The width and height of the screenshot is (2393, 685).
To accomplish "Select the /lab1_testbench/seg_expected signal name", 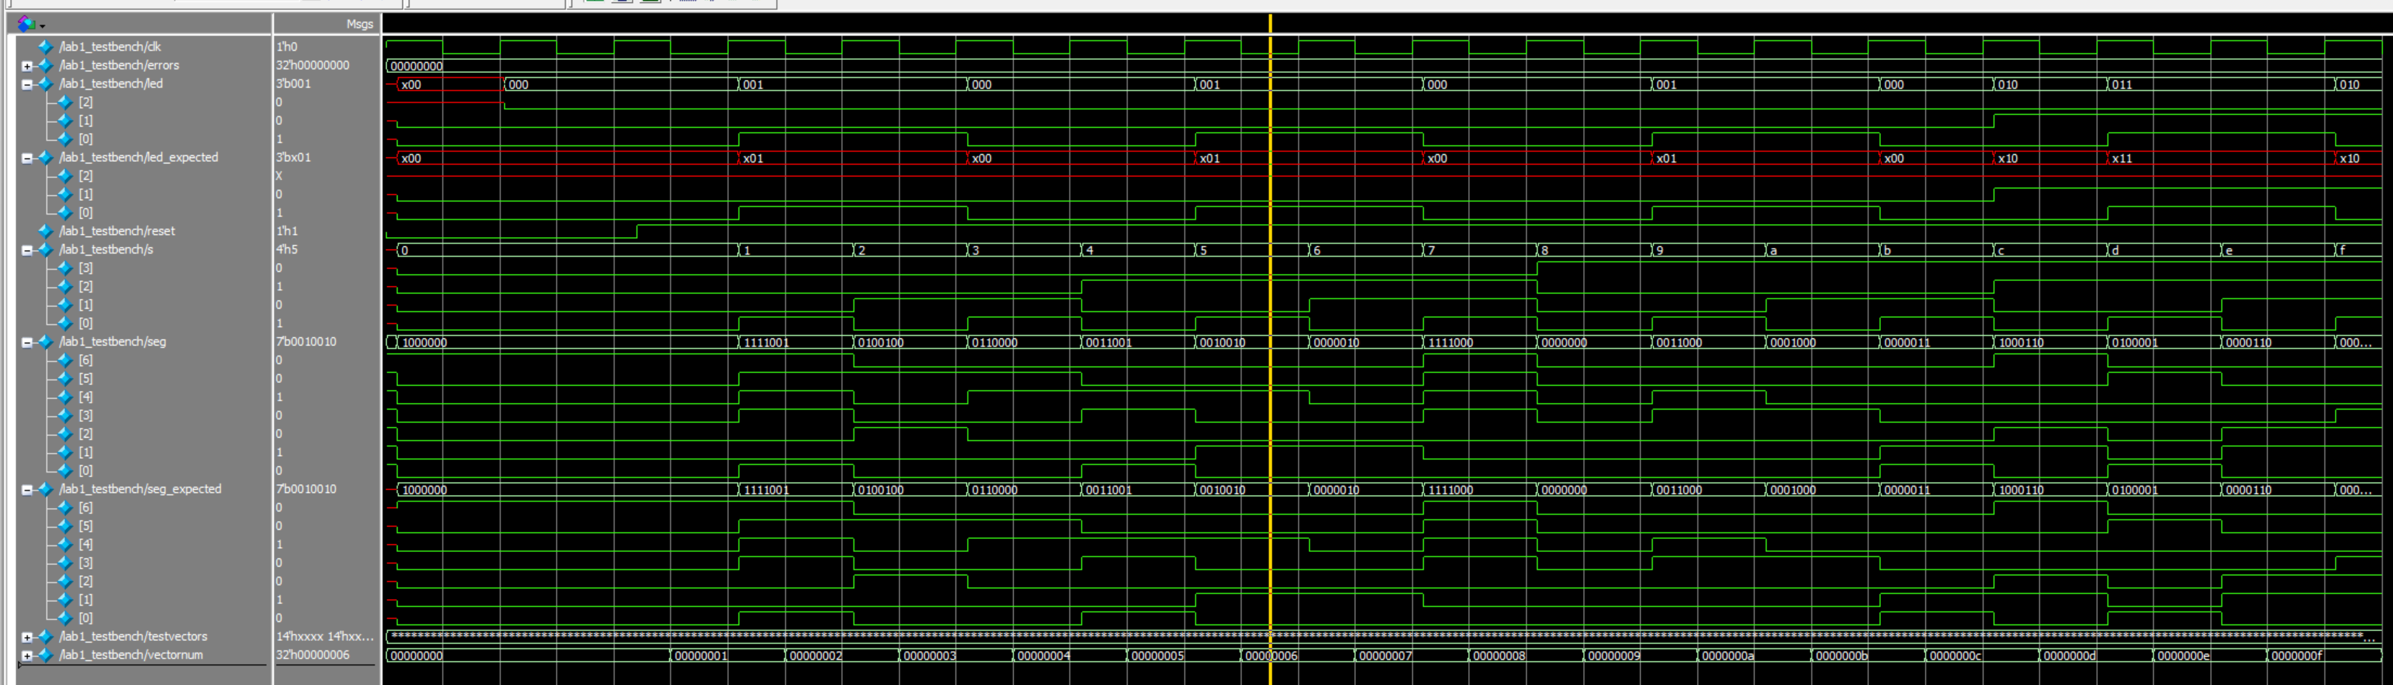I will pos(140,489).
